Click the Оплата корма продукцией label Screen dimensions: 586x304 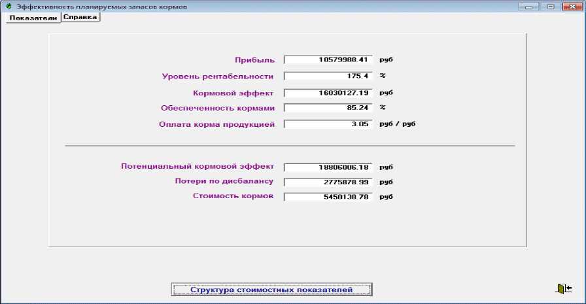(216, 124)
